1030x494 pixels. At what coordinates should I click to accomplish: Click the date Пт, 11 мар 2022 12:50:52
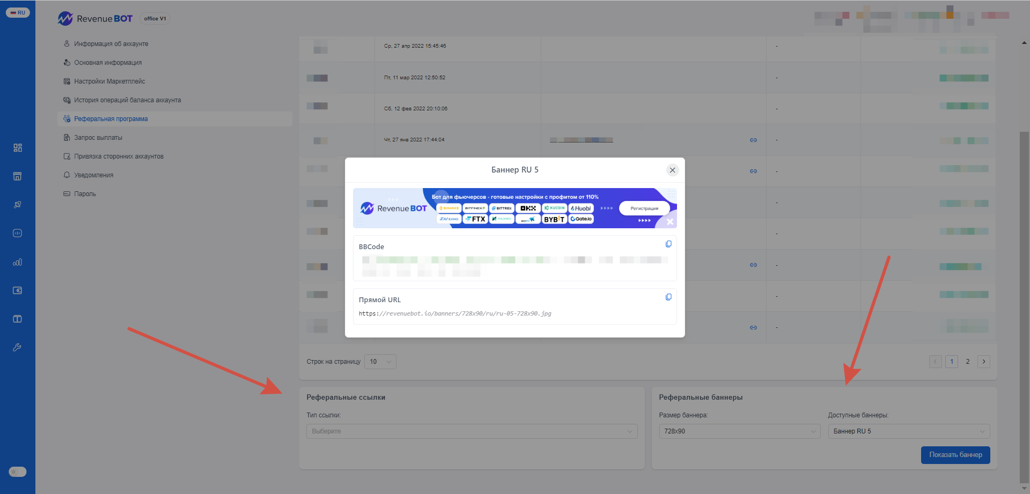tap(415, 78)
